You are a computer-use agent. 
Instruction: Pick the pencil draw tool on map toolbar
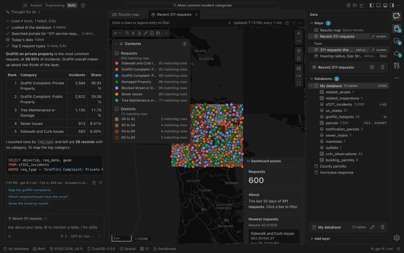click(146, 33)
